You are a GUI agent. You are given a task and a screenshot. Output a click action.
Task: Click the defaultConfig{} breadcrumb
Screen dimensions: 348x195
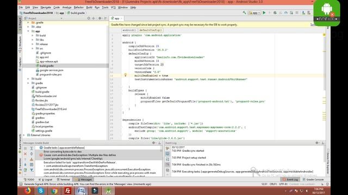pos(151,30)
